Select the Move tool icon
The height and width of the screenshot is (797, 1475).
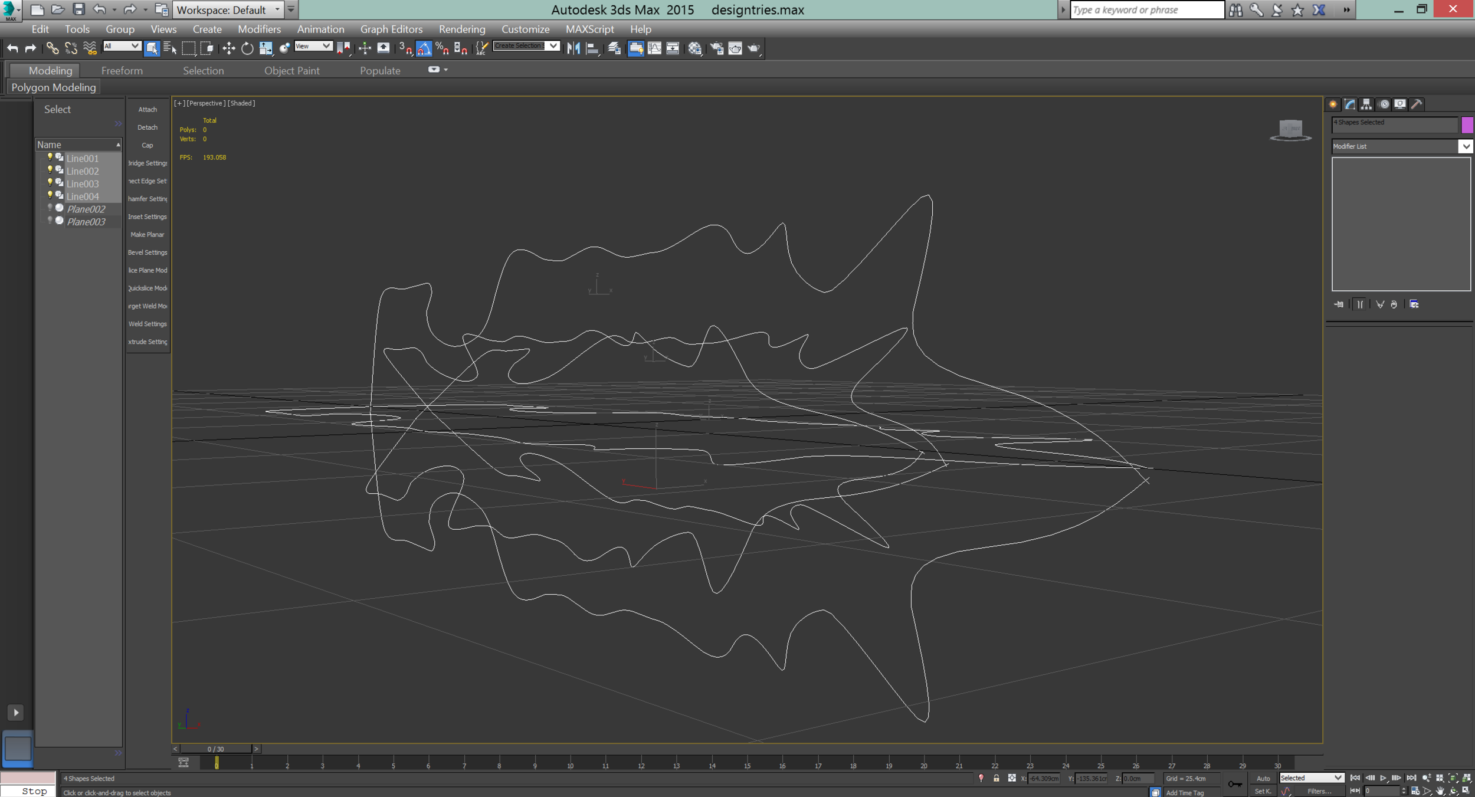click(x=228, y=48)
